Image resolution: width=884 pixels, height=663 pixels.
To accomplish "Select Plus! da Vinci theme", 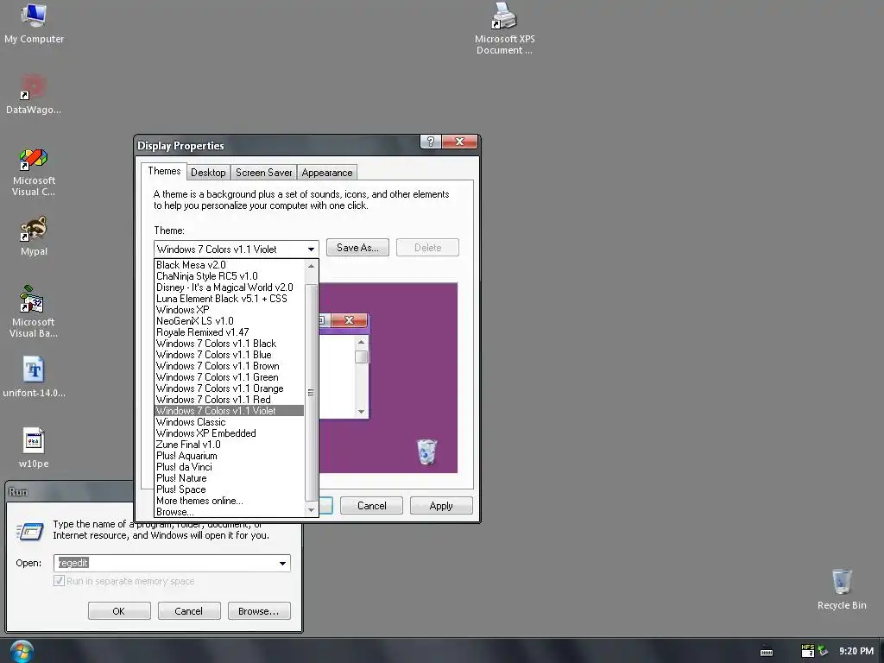I will (229, 467).
